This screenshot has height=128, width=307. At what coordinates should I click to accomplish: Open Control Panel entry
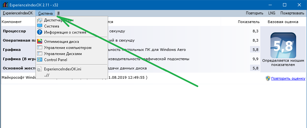tap(72, 60)
